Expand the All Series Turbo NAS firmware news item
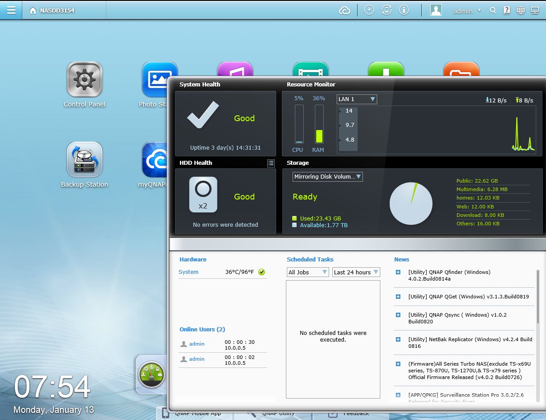546x420 pixels. (x=398, y=364)
